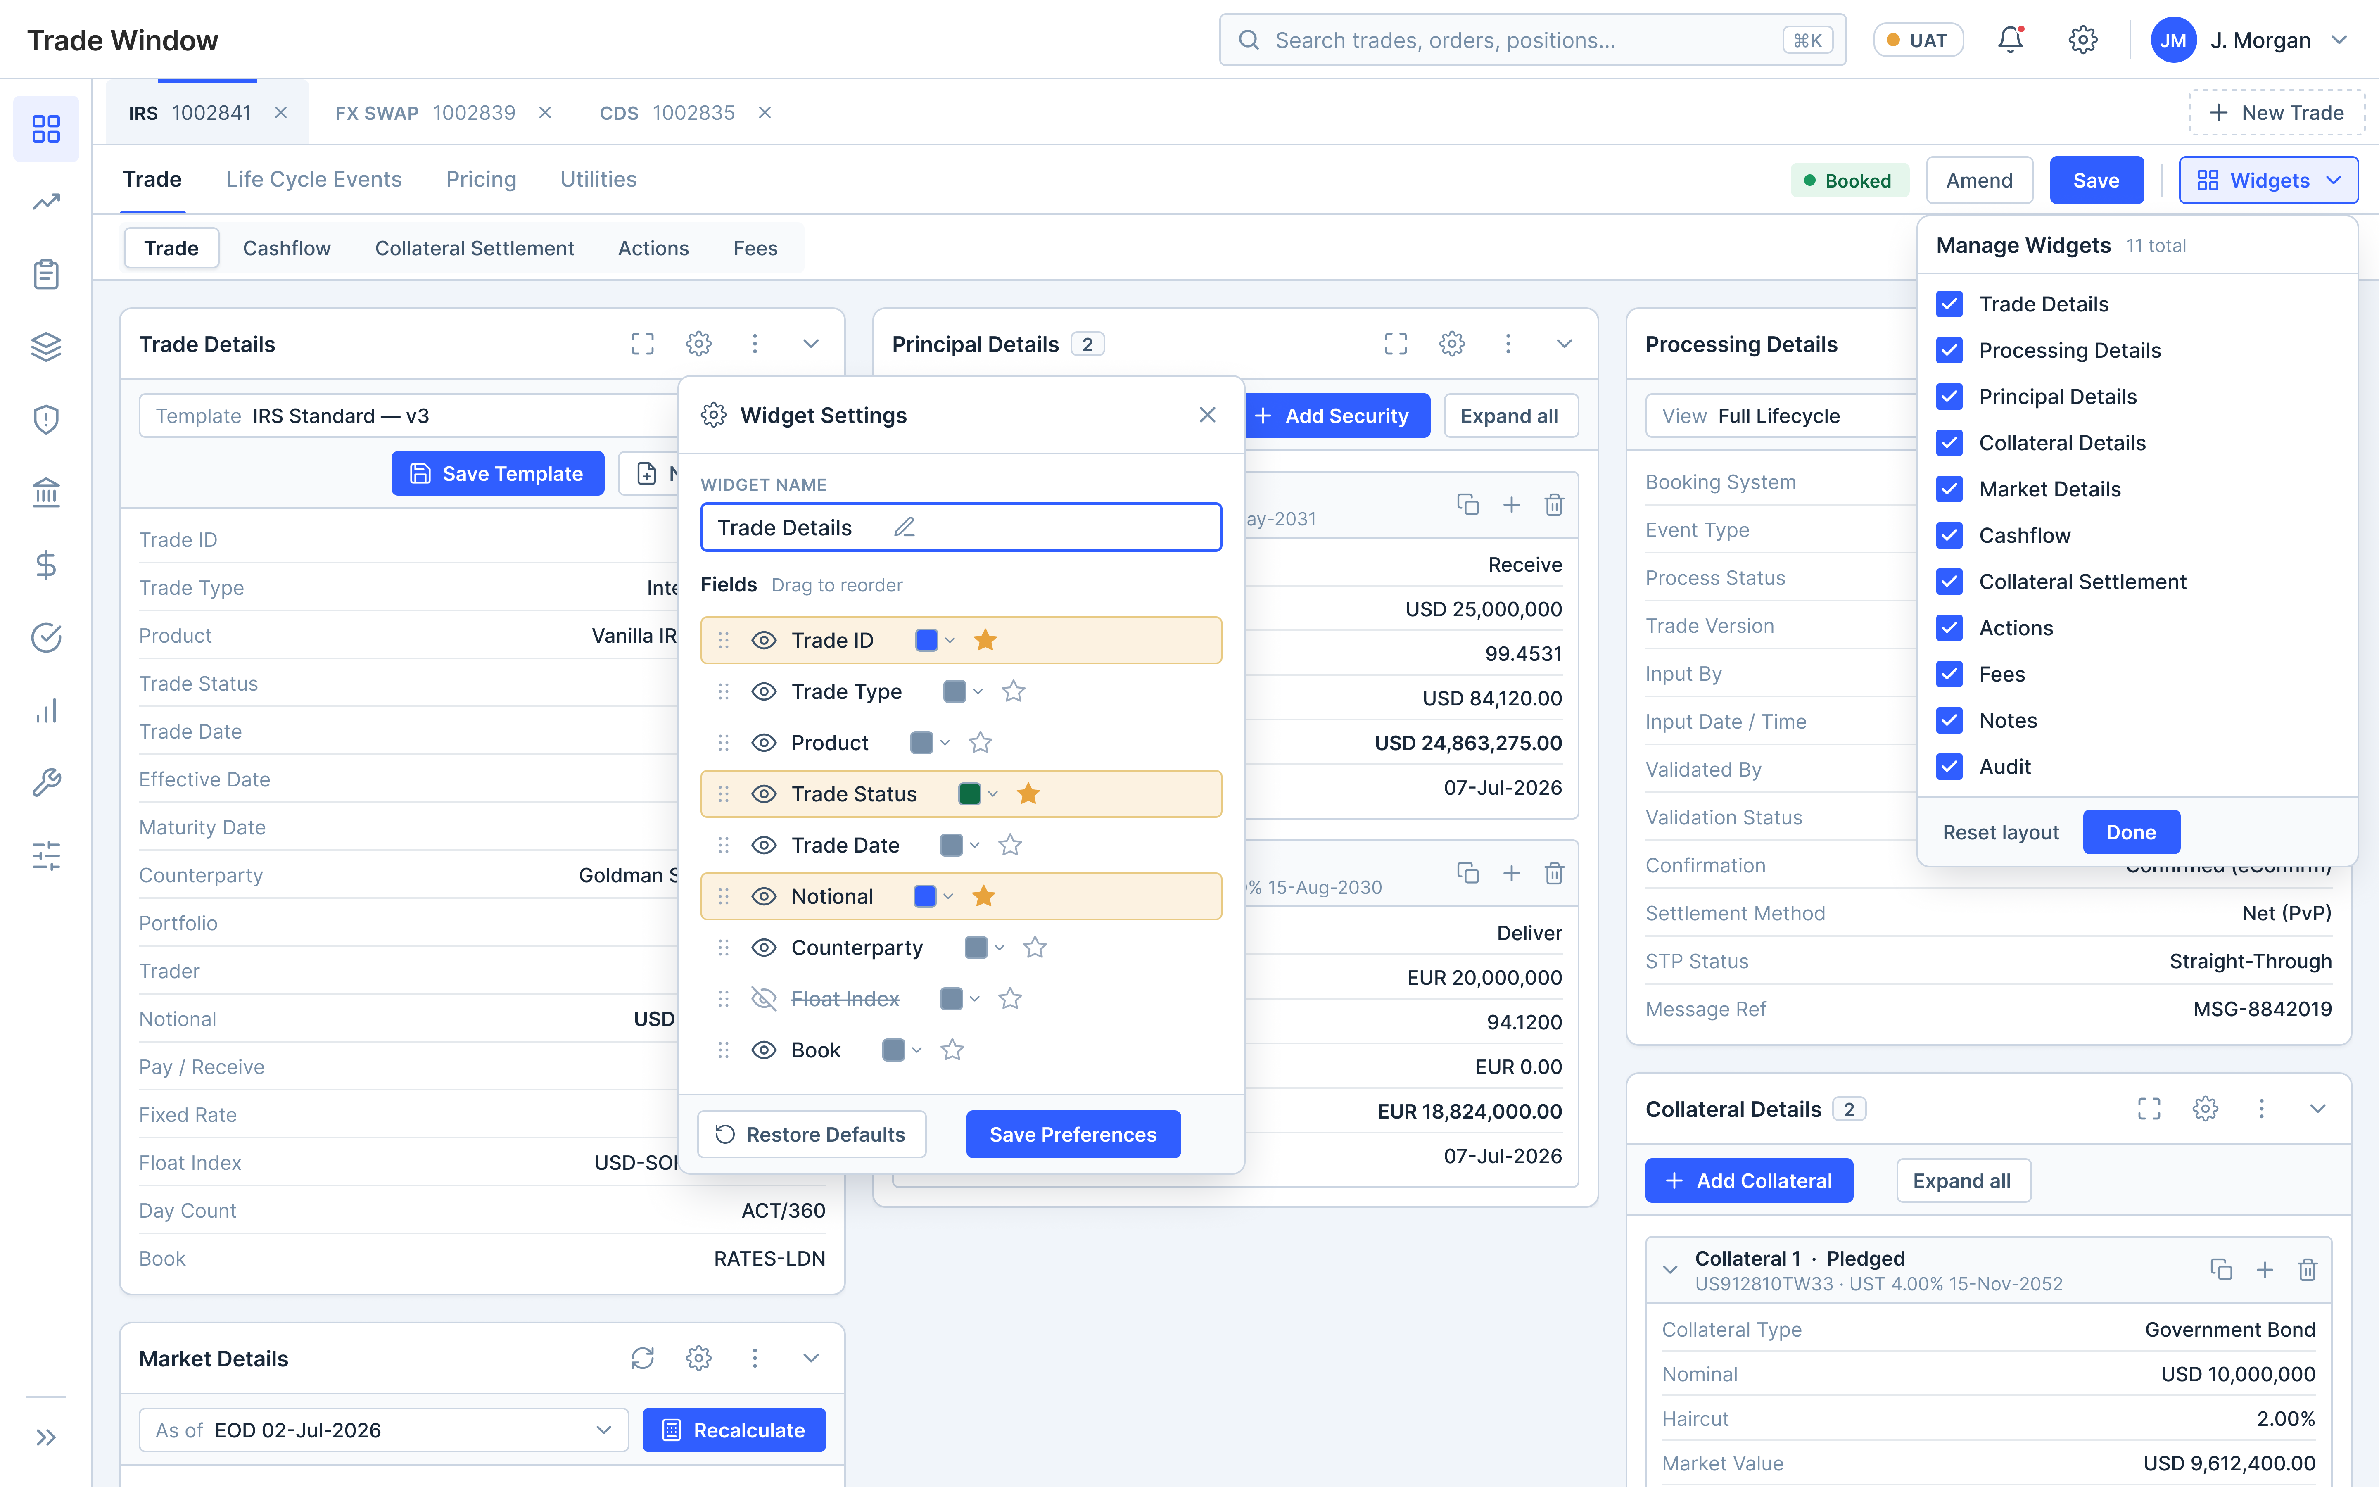Hide the Counterparty field via eye icon
This screenshot has width=2379, height=1487.
(x=764, y=947)
